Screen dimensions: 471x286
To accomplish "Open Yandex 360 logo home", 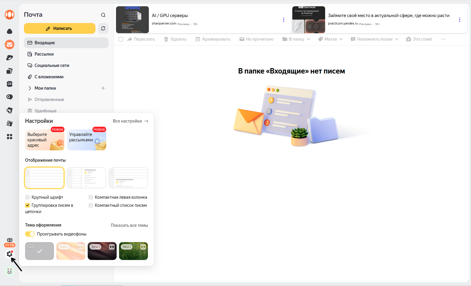I will [10, 14].
